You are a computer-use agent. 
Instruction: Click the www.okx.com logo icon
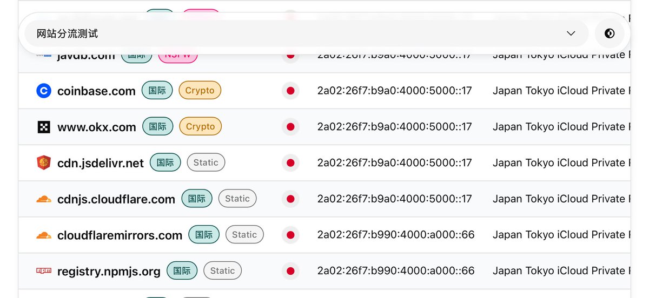44,127
